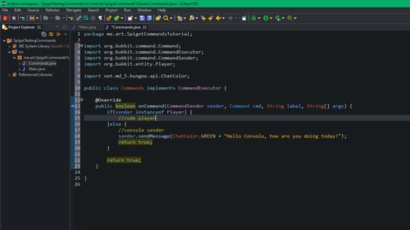Screen dimensions: 410x230
Task: Open the Run button dropdown arrow
Action: click(x=271, y=19)
